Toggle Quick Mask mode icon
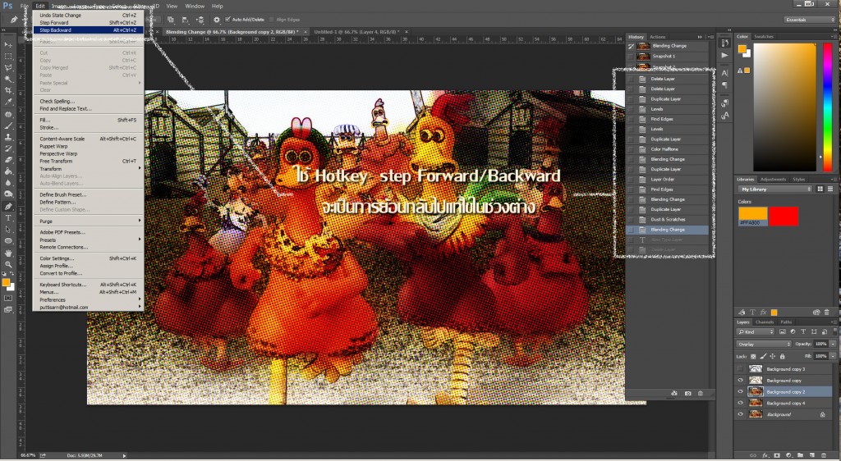Image resolution: width=841 pixels, height=461 pixels. (x=8, y=298)
